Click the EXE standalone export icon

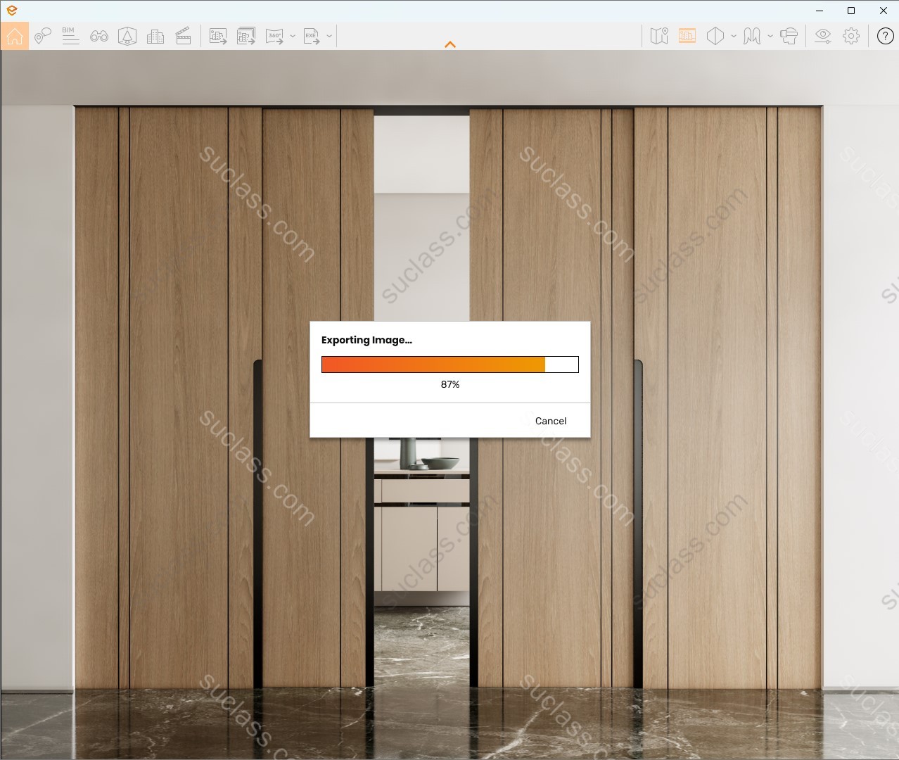311,36
